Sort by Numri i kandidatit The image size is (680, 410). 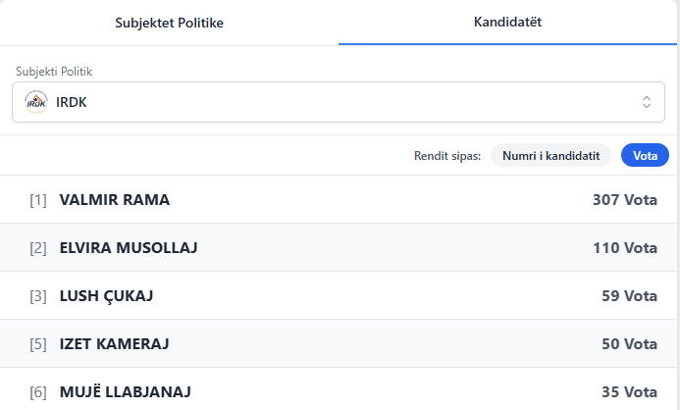[550, 155]
